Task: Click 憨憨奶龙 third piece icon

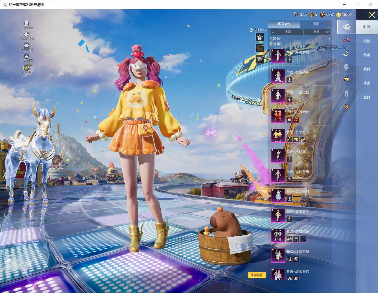Action: (303, 139)
